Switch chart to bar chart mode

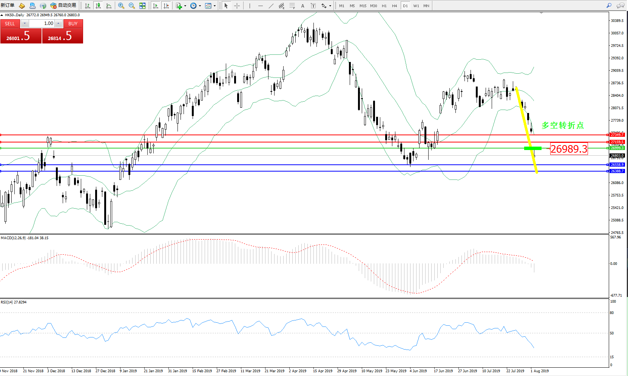pyautogui.click(x=88, y=6)
